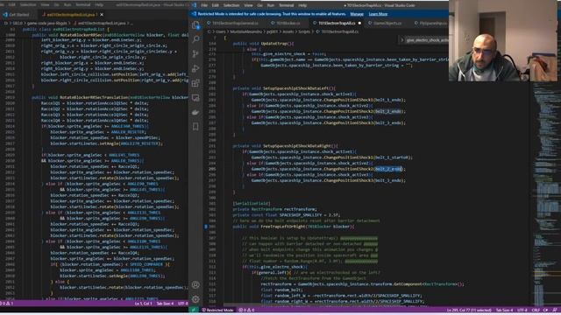Open the Run and Debug view
Viewport: 561px width, 315px height.
coord(195,68)
